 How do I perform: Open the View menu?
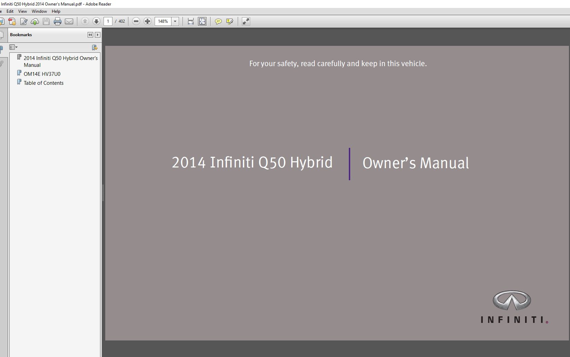coord(22,11)
